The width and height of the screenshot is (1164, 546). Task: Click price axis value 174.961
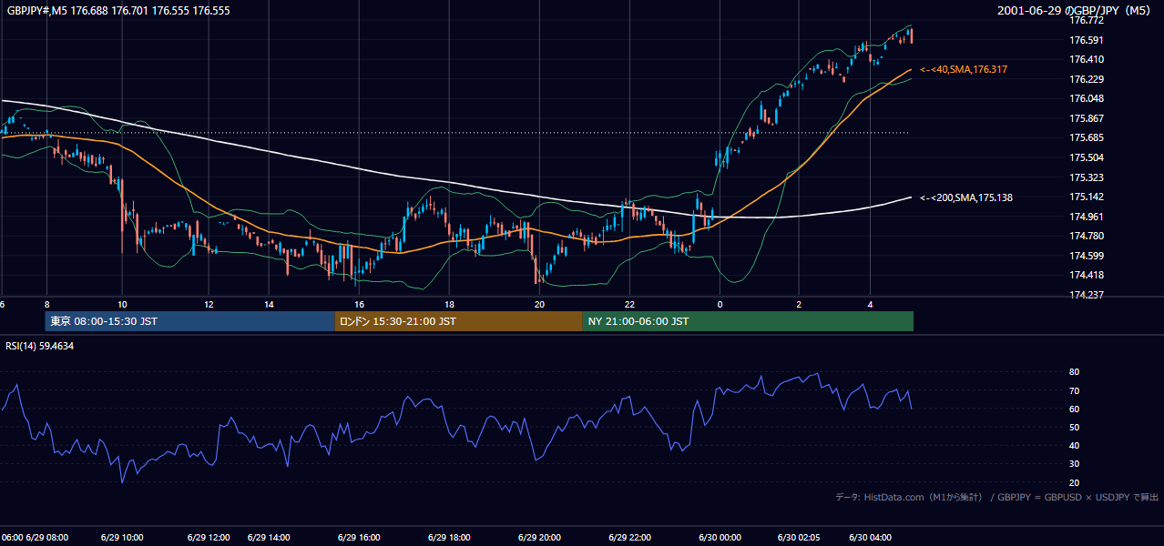pyautogui.click(x=1087, y=217)
